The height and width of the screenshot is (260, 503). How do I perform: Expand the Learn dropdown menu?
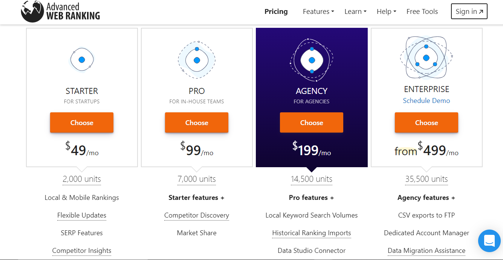(x=355, y=12)
